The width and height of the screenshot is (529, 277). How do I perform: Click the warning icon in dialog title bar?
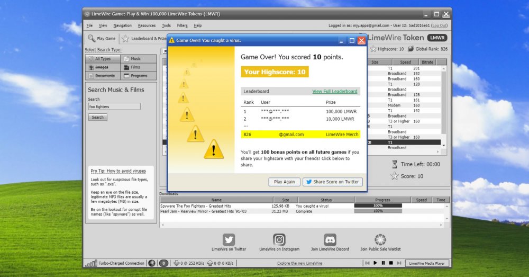click(172, 40)
